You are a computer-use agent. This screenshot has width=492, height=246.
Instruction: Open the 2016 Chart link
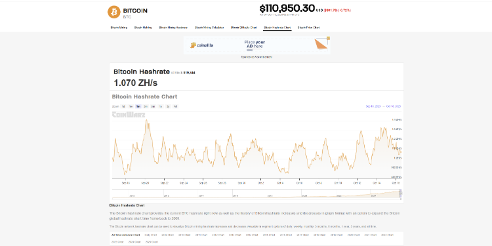pyautogui.click(x=286, y=235)
